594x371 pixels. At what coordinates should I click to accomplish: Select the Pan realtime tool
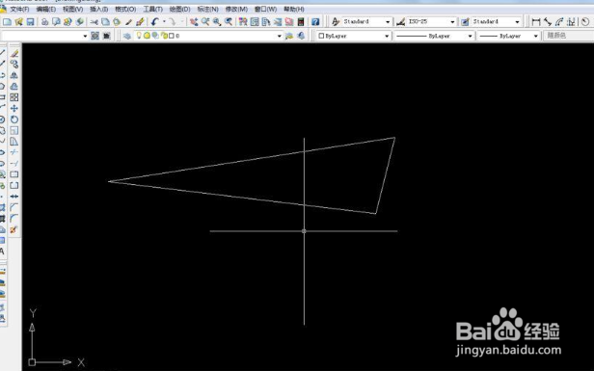pyautogui.click(x=194, y=22)
